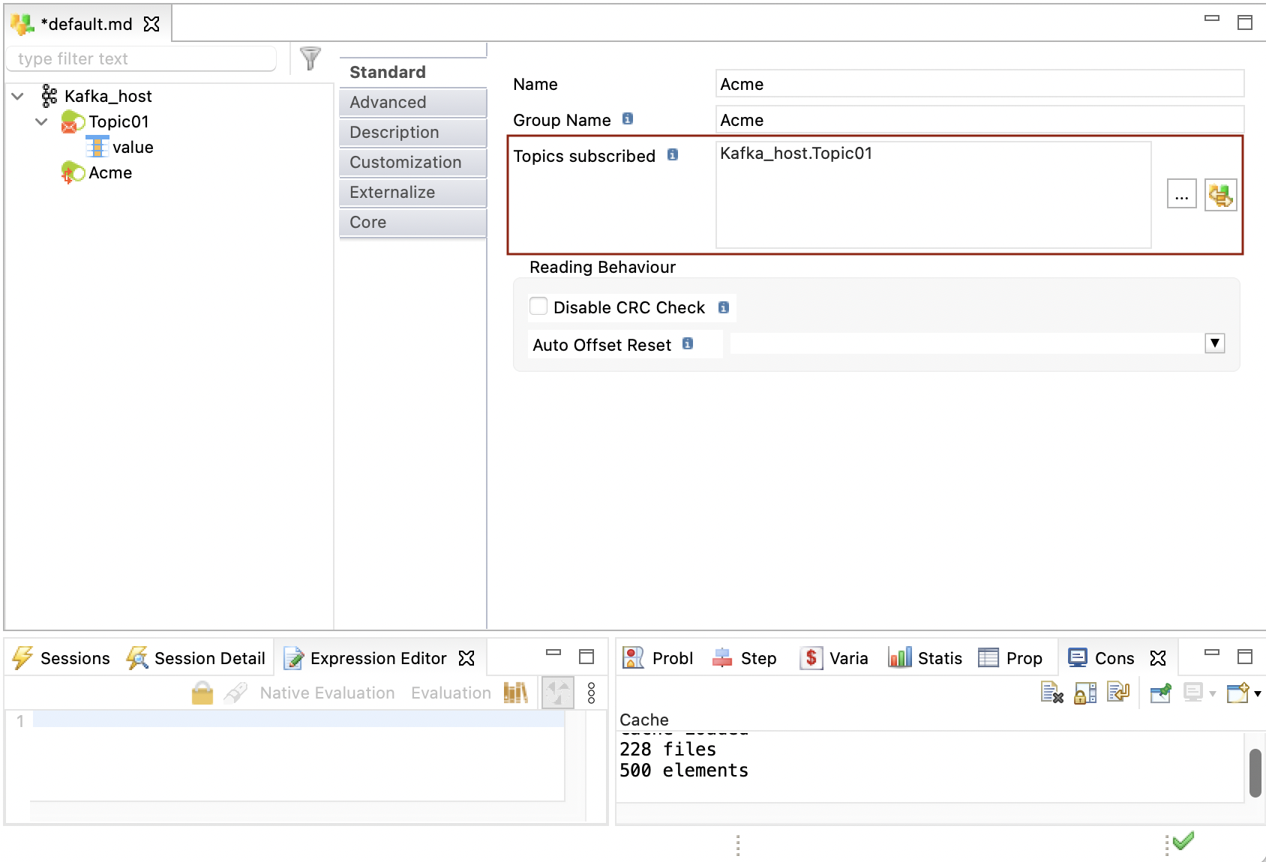
Task: Click the browse button labeled with ellipsis
Action: tap(1181, 196)
